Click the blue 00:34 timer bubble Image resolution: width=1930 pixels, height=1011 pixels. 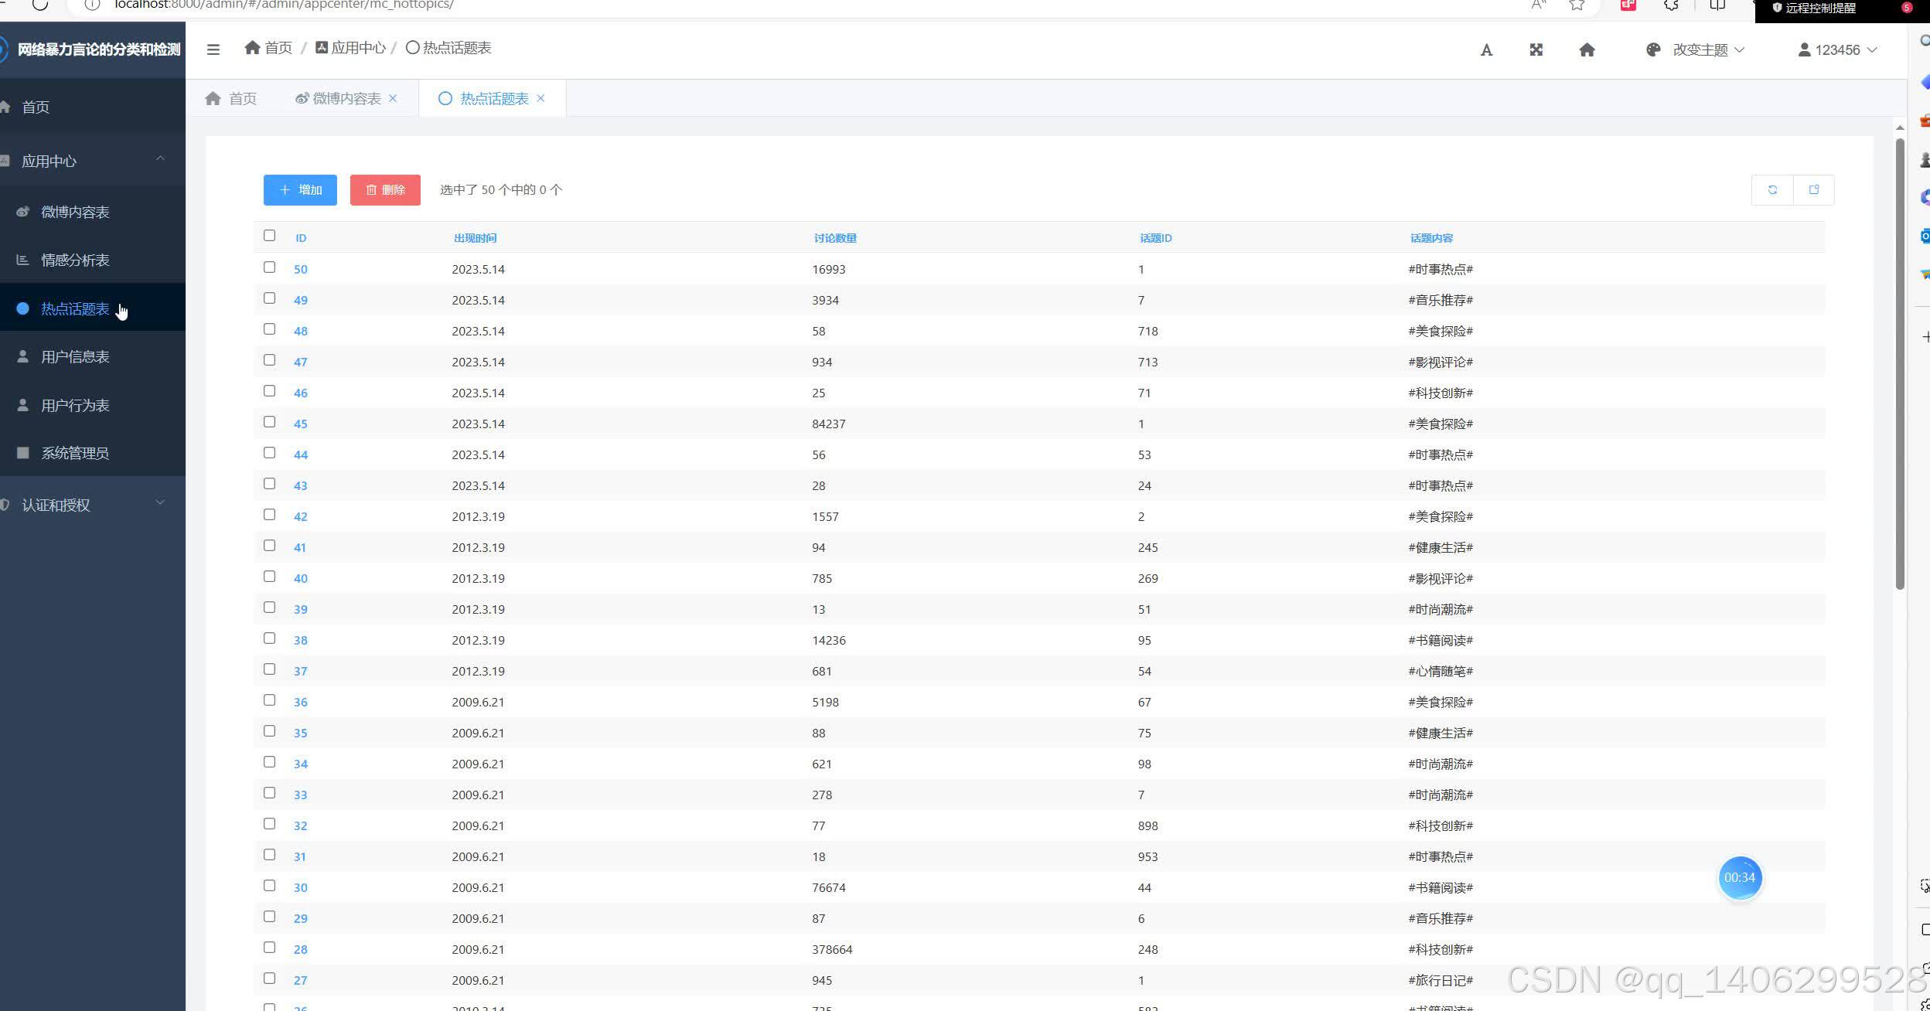pyautogui.click(x=1740, y=877)
